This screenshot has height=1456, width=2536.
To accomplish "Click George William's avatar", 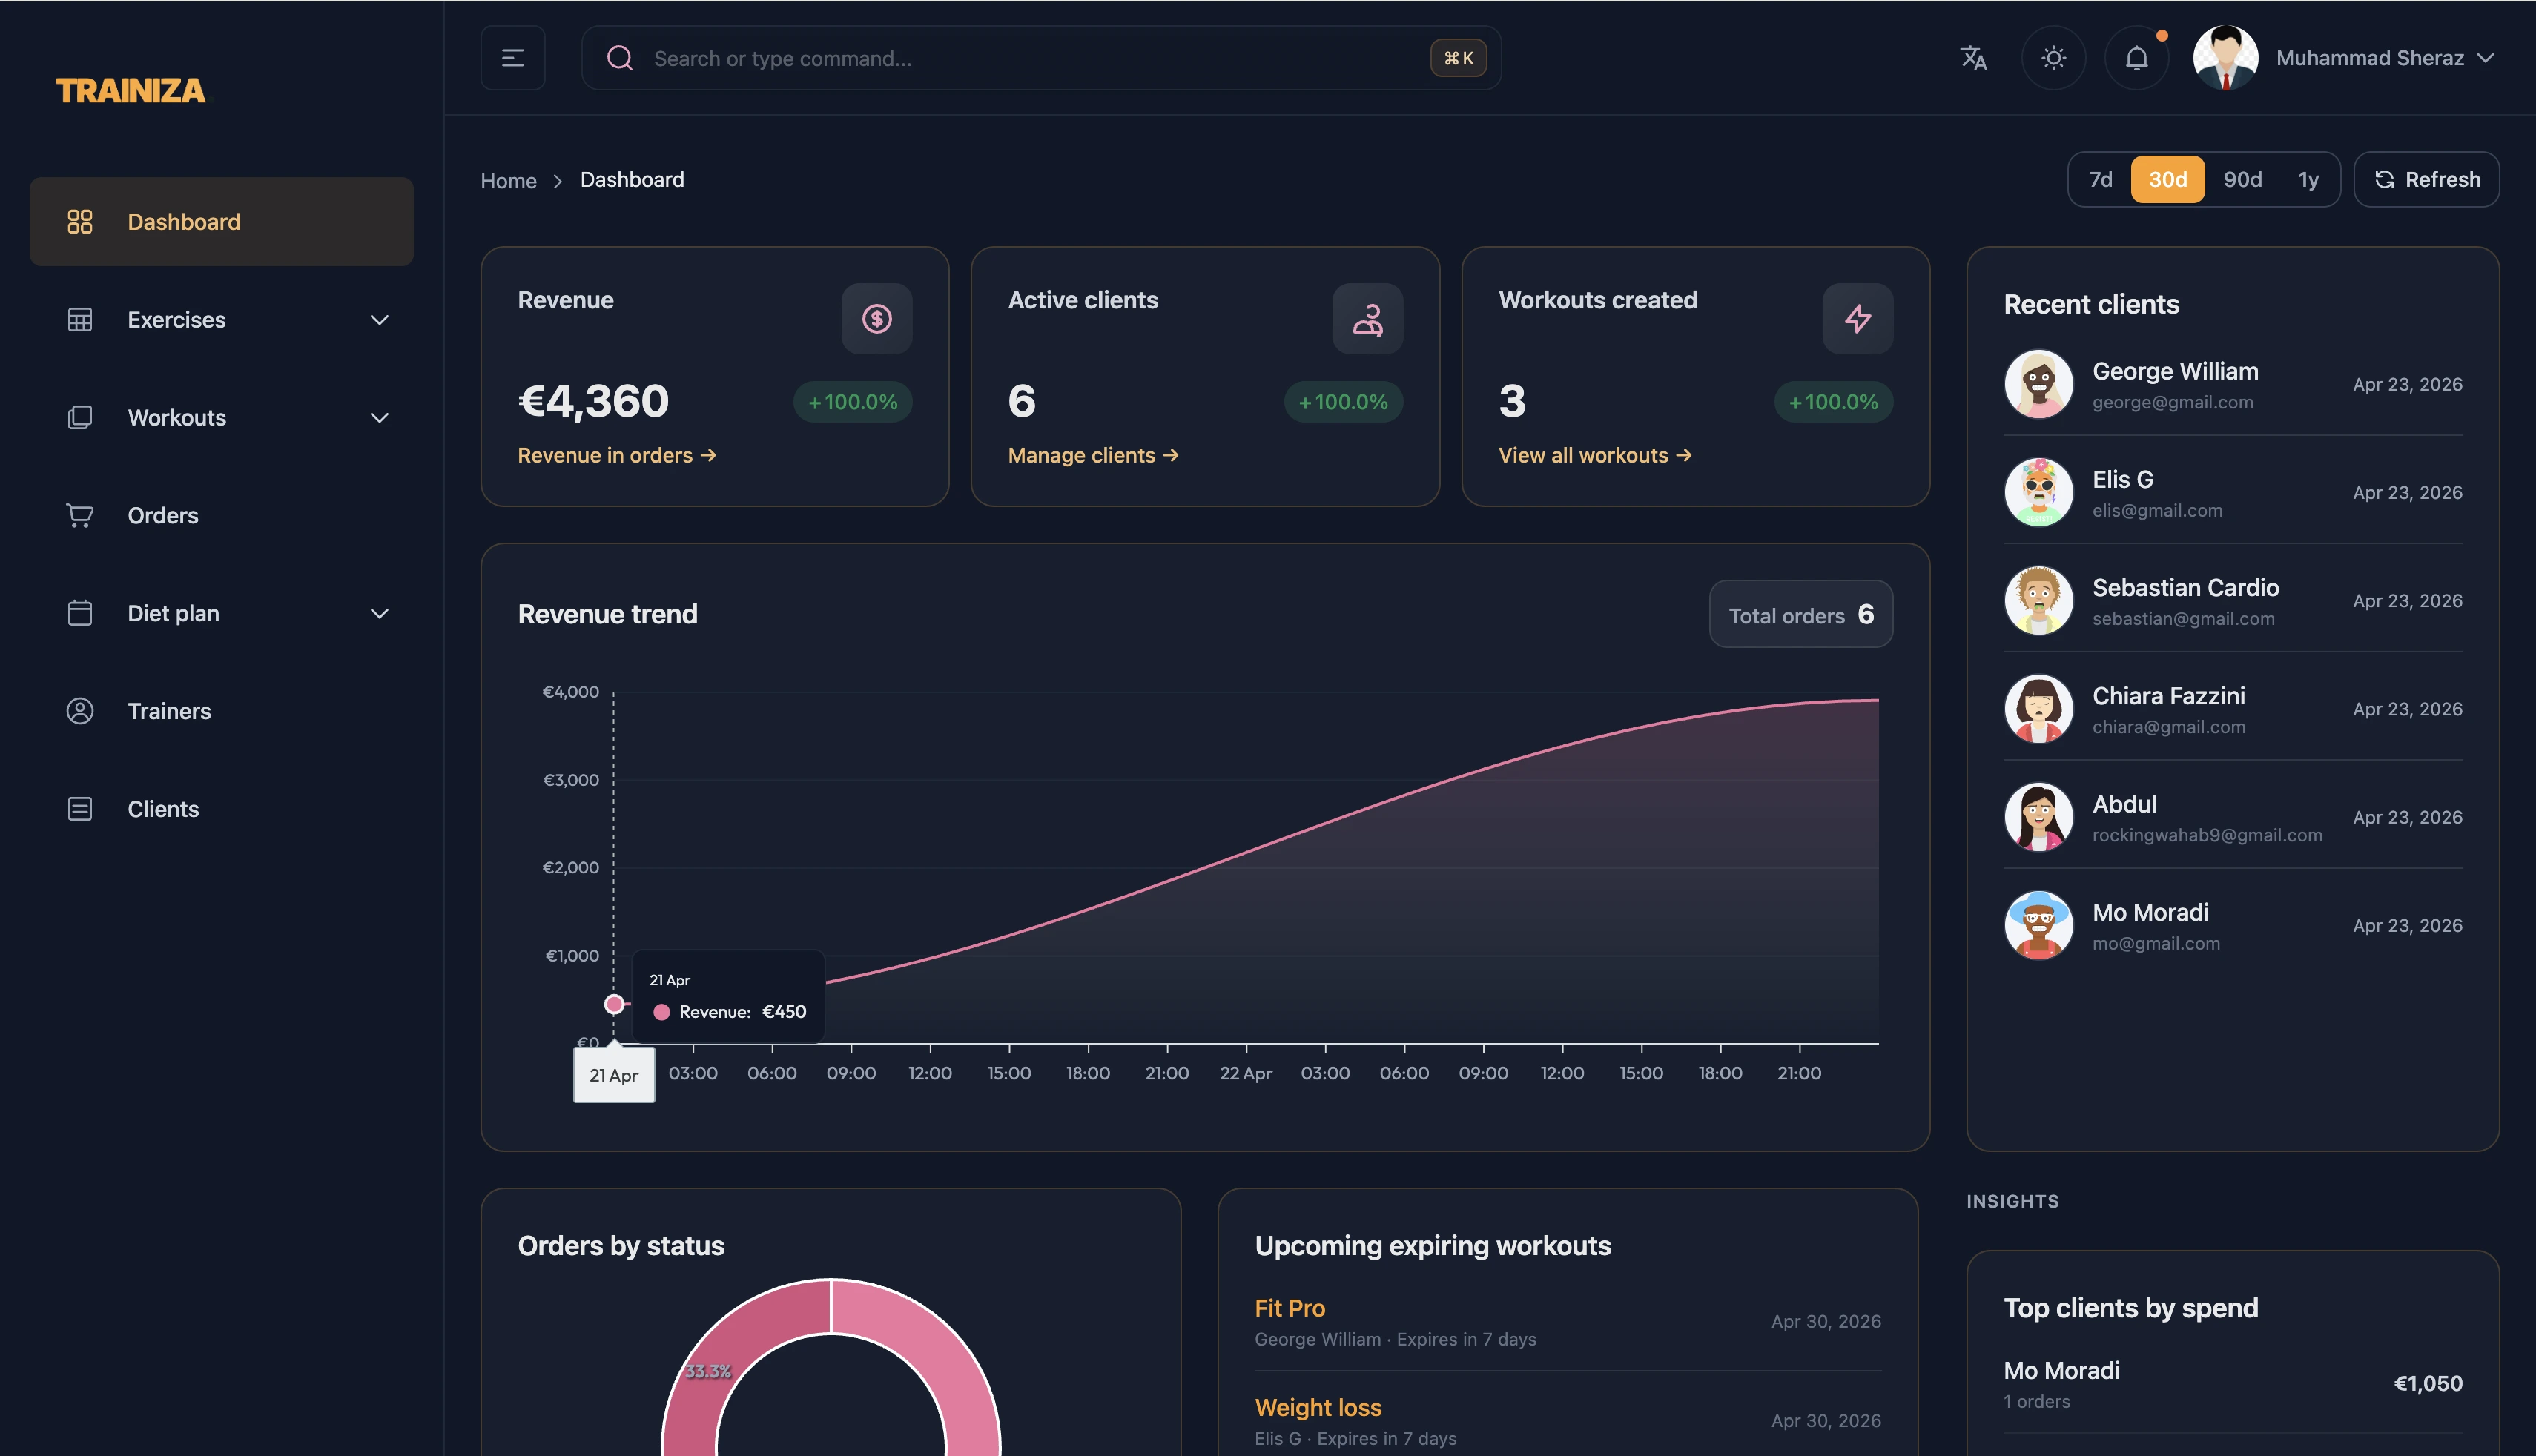I will tap(2039, 384).
